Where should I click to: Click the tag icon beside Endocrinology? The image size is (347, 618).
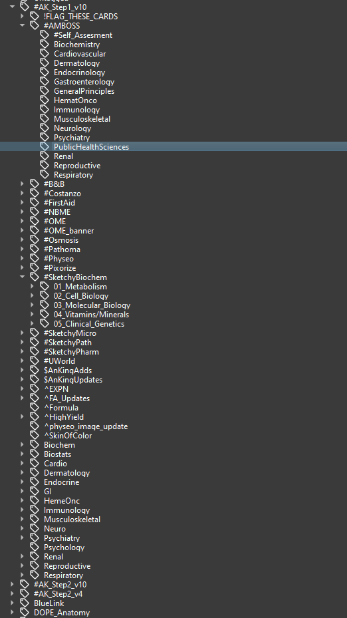45,72
